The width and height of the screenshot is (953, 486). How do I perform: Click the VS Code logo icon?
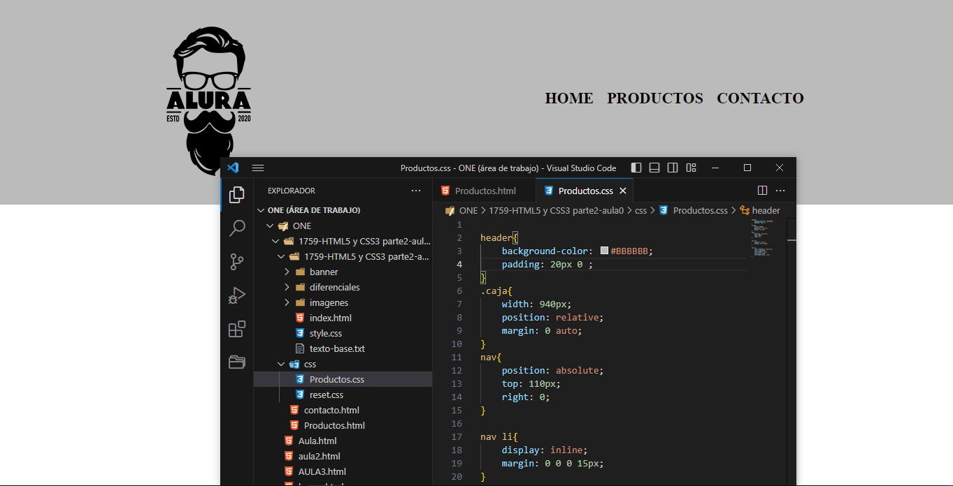[x=234, y=168]
